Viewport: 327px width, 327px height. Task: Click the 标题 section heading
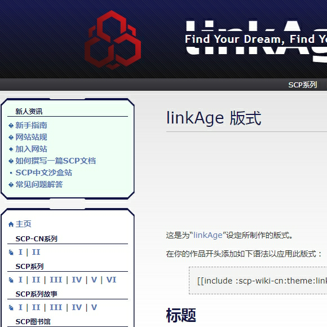coord(181,315)
